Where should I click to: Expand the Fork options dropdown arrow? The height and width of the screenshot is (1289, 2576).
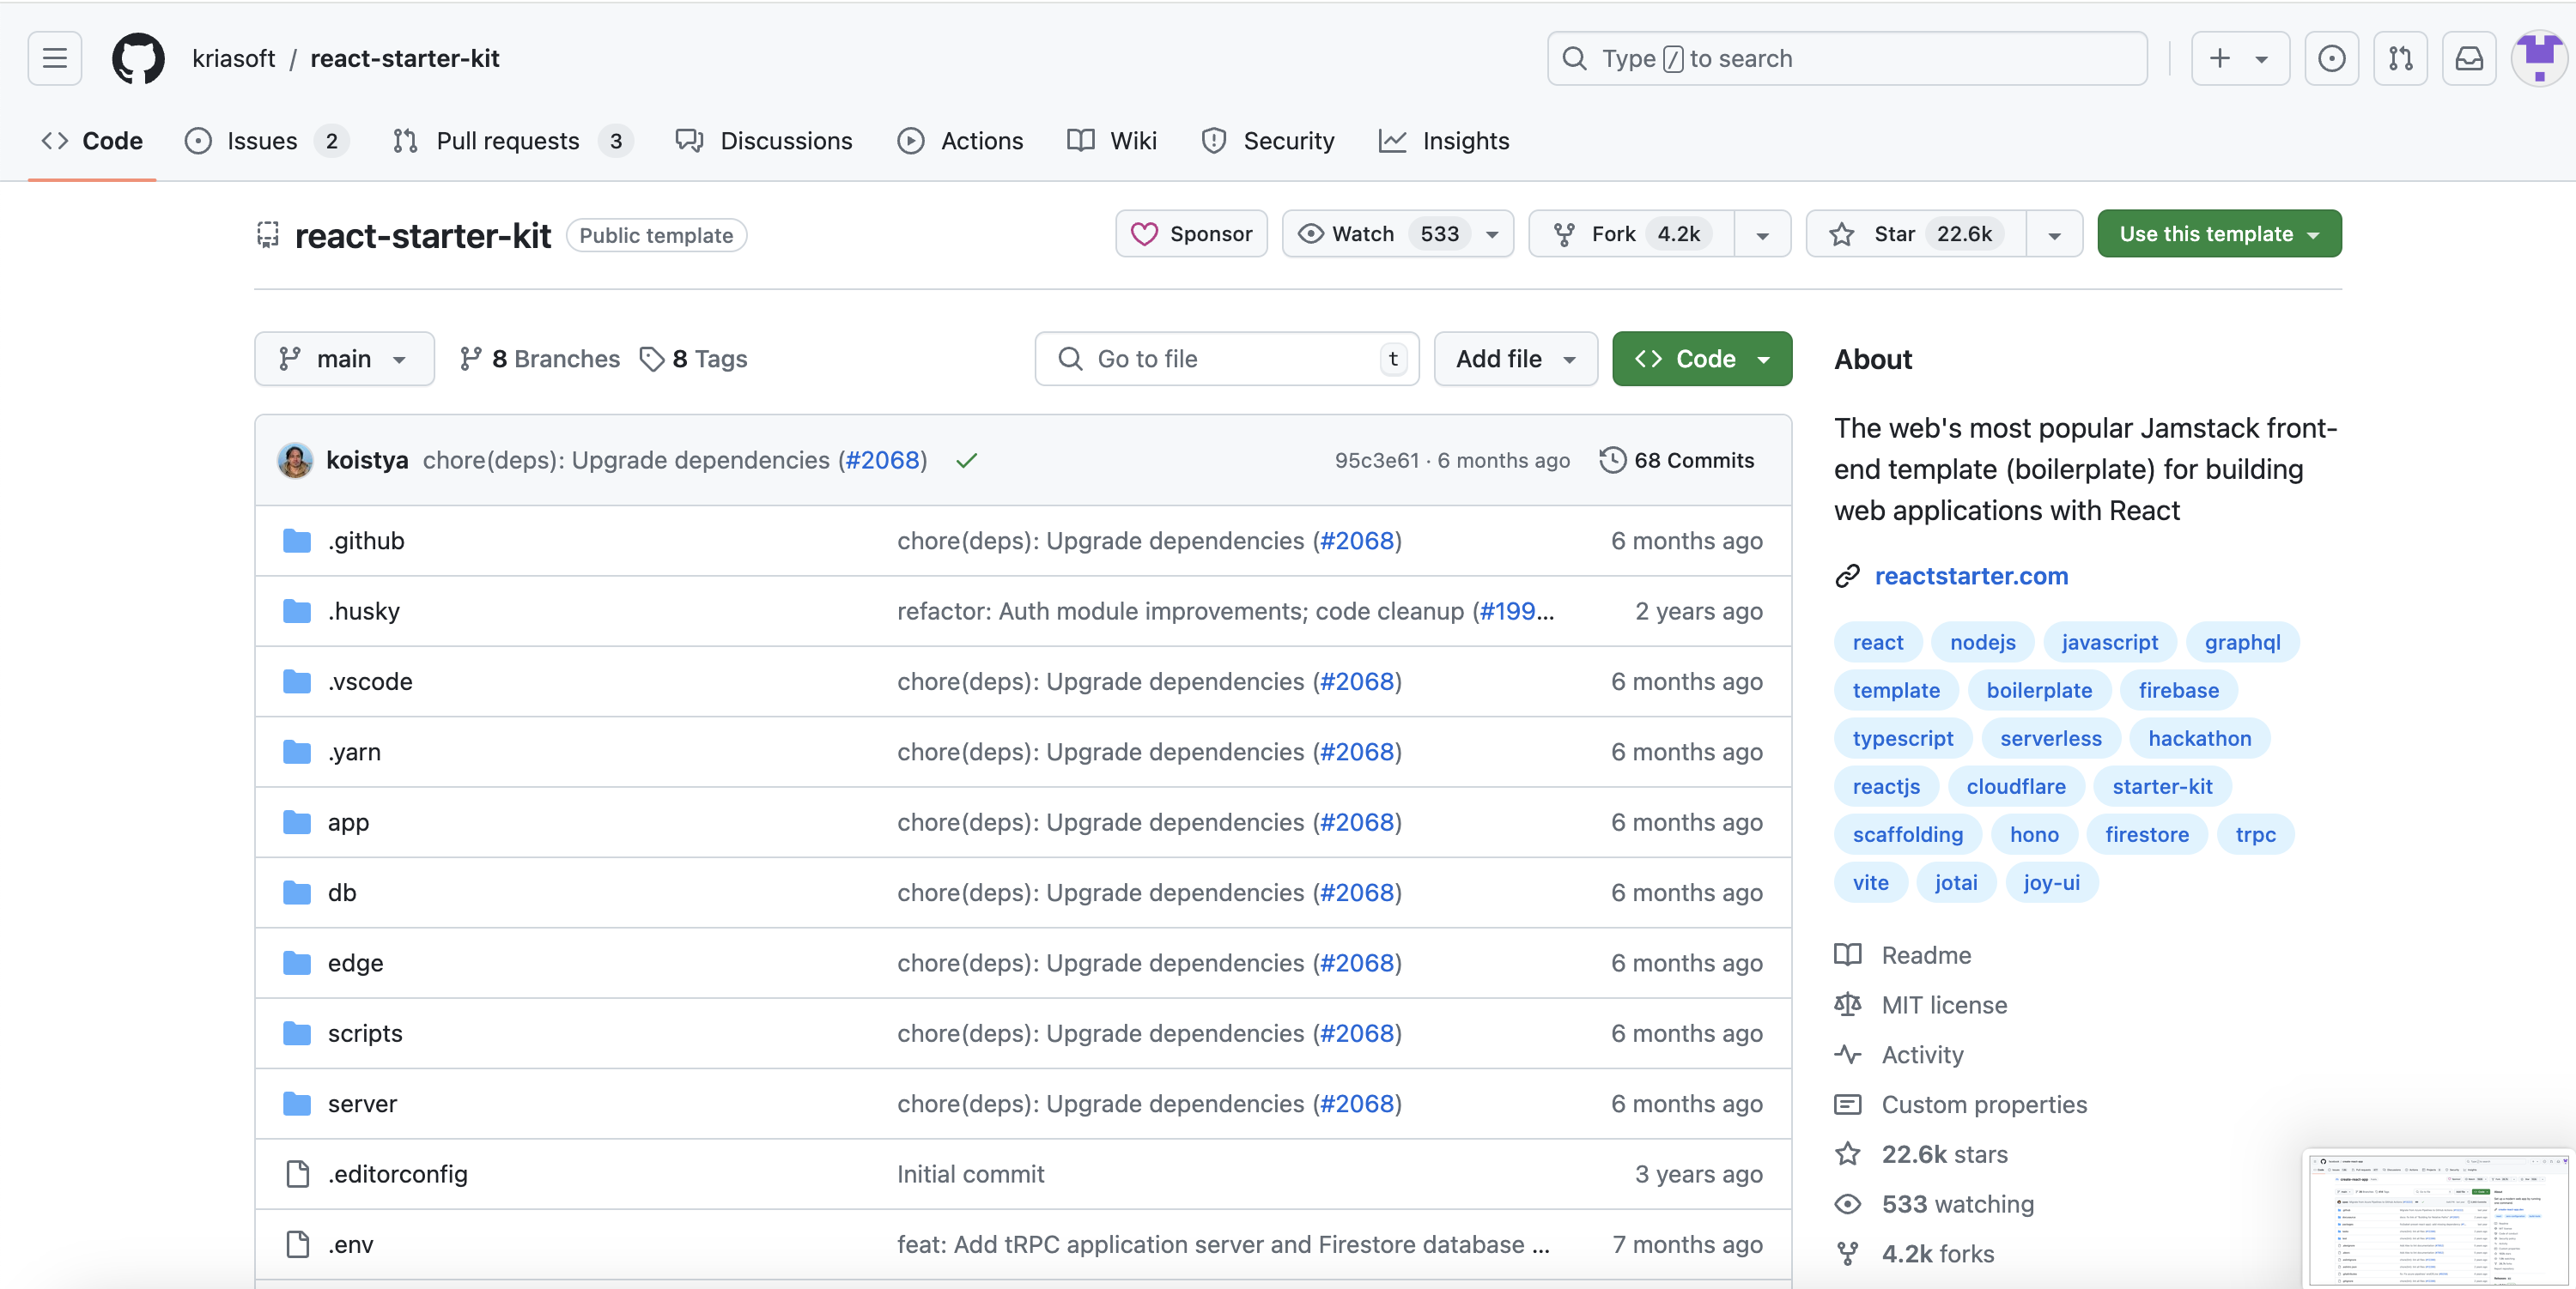click(1762, 235)
